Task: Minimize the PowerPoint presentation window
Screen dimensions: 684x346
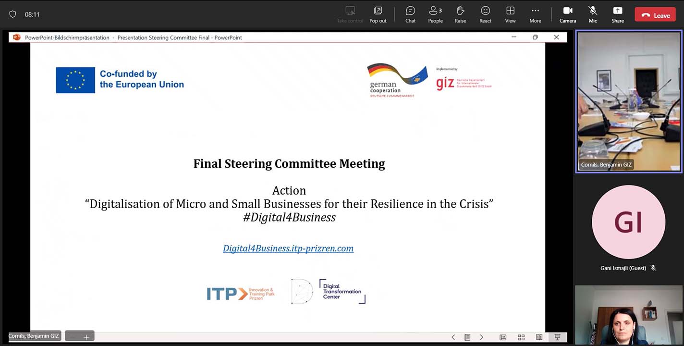Action: (x=514, y=37)
